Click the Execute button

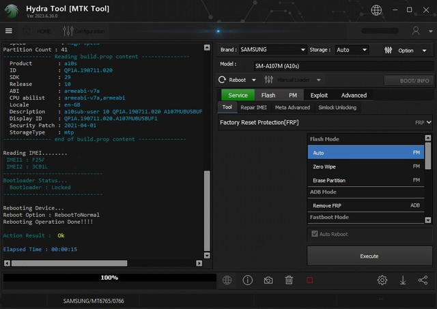(369, 256)
